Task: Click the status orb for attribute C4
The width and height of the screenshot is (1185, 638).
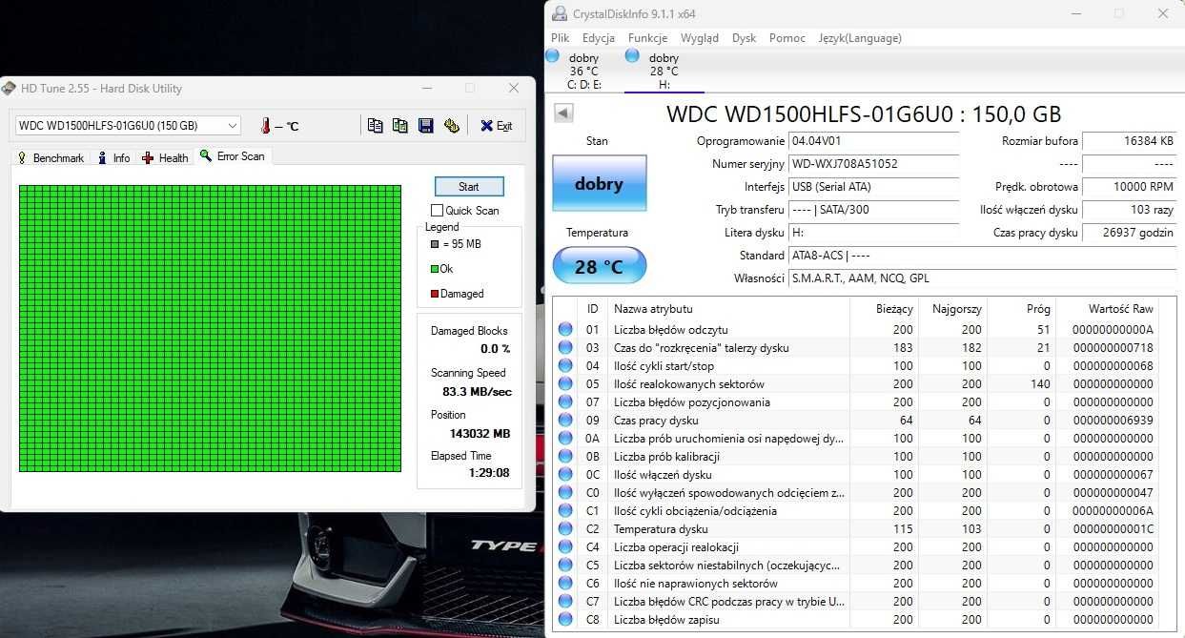Action: point(565,546)
